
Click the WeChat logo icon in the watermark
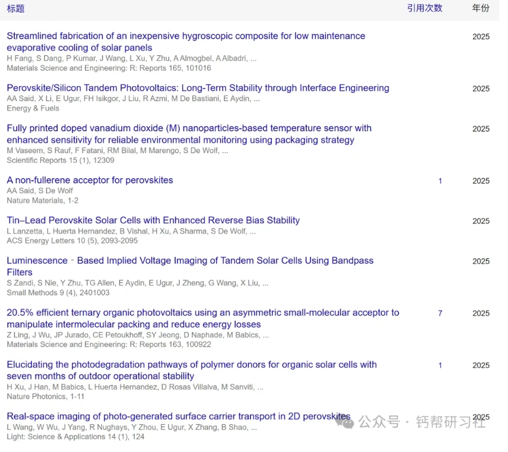tap(344, 422)
